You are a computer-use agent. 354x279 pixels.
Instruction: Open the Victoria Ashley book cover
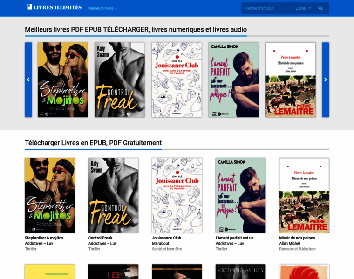coord(240,272)
